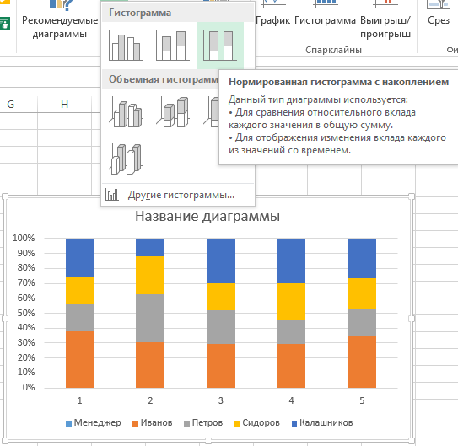Viewport: 458px width, 446px height.
Task: Select Менеджер legend entry
Action: pos(93,422)
